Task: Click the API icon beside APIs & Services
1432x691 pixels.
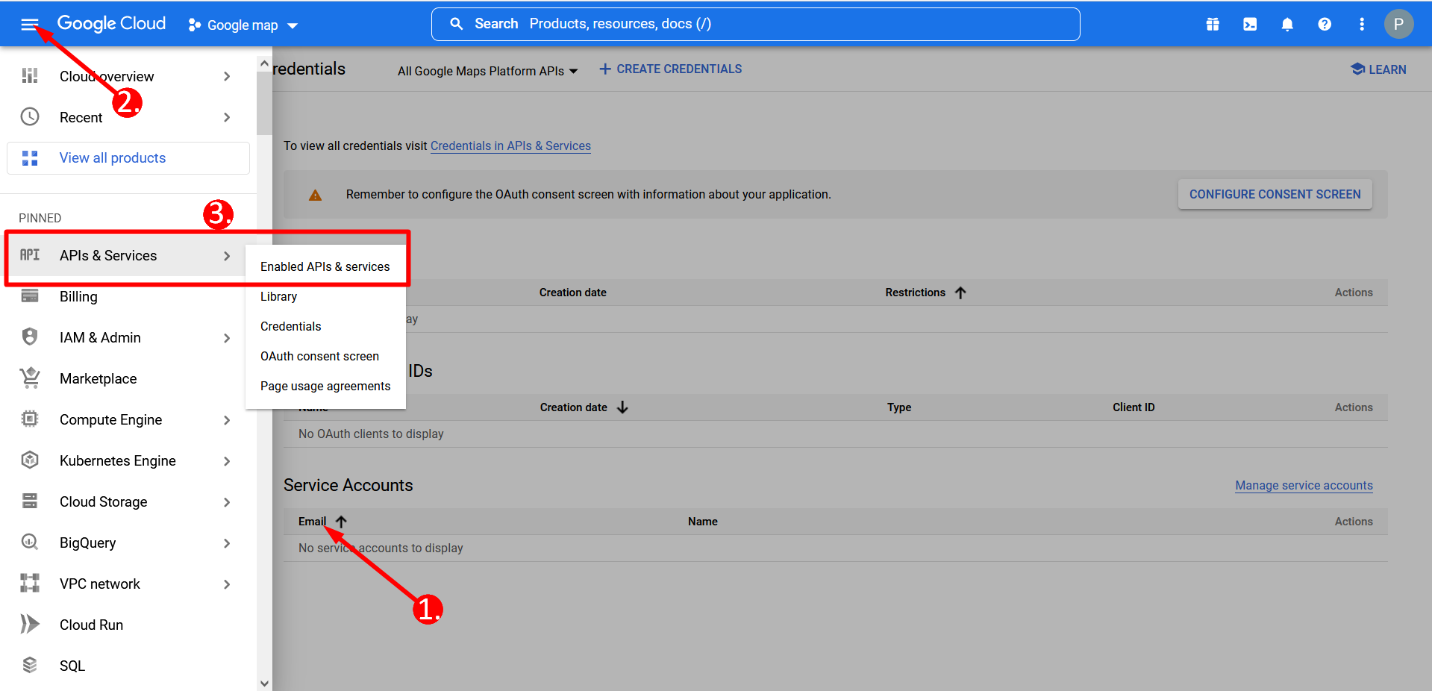Action: 30,255
